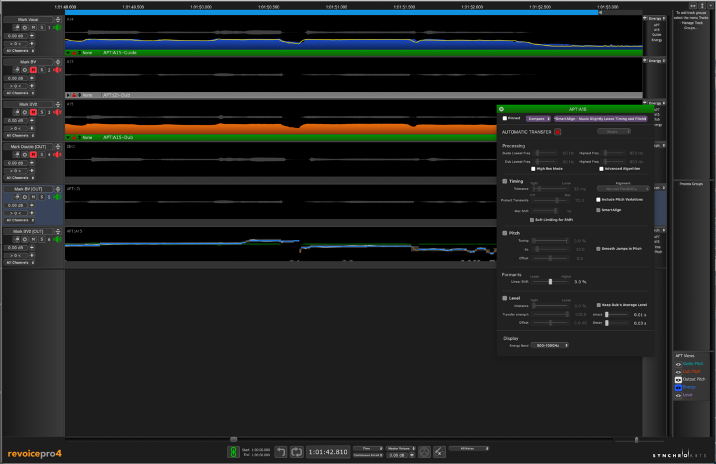
Task: Adjust the Formants Linear Shift slider
Action: [550, 282]
